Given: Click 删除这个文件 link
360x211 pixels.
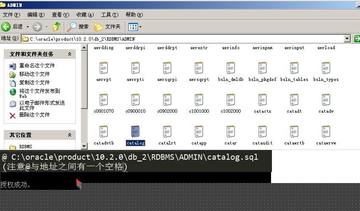Looking at the screenshot, I should 34,115.
